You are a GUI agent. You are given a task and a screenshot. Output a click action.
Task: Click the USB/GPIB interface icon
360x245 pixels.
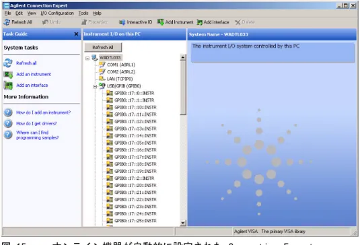[x=102, y=85]
